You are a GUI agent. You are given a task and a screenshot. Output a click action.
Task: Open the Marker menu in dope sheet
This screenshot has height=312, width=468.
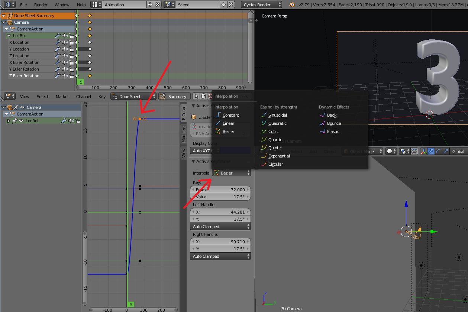pyautogui.click(x=62, y=97)
